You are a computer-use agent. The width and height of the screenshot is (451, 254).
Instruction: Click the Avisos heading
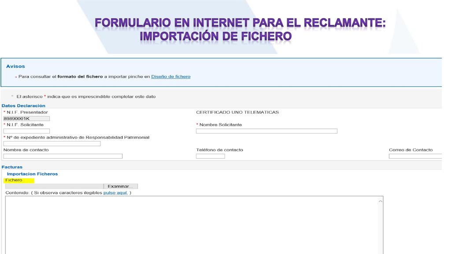15,66
